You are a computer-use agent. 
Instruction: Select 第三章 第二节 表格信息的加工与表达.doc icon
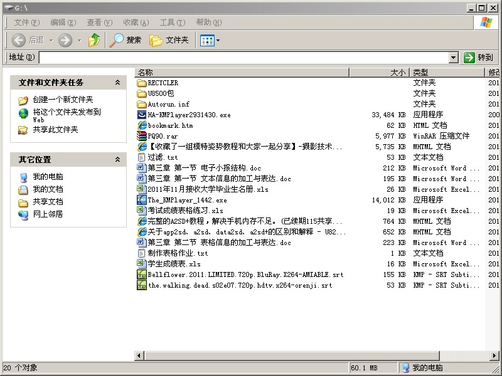click(x=142, y=243)
